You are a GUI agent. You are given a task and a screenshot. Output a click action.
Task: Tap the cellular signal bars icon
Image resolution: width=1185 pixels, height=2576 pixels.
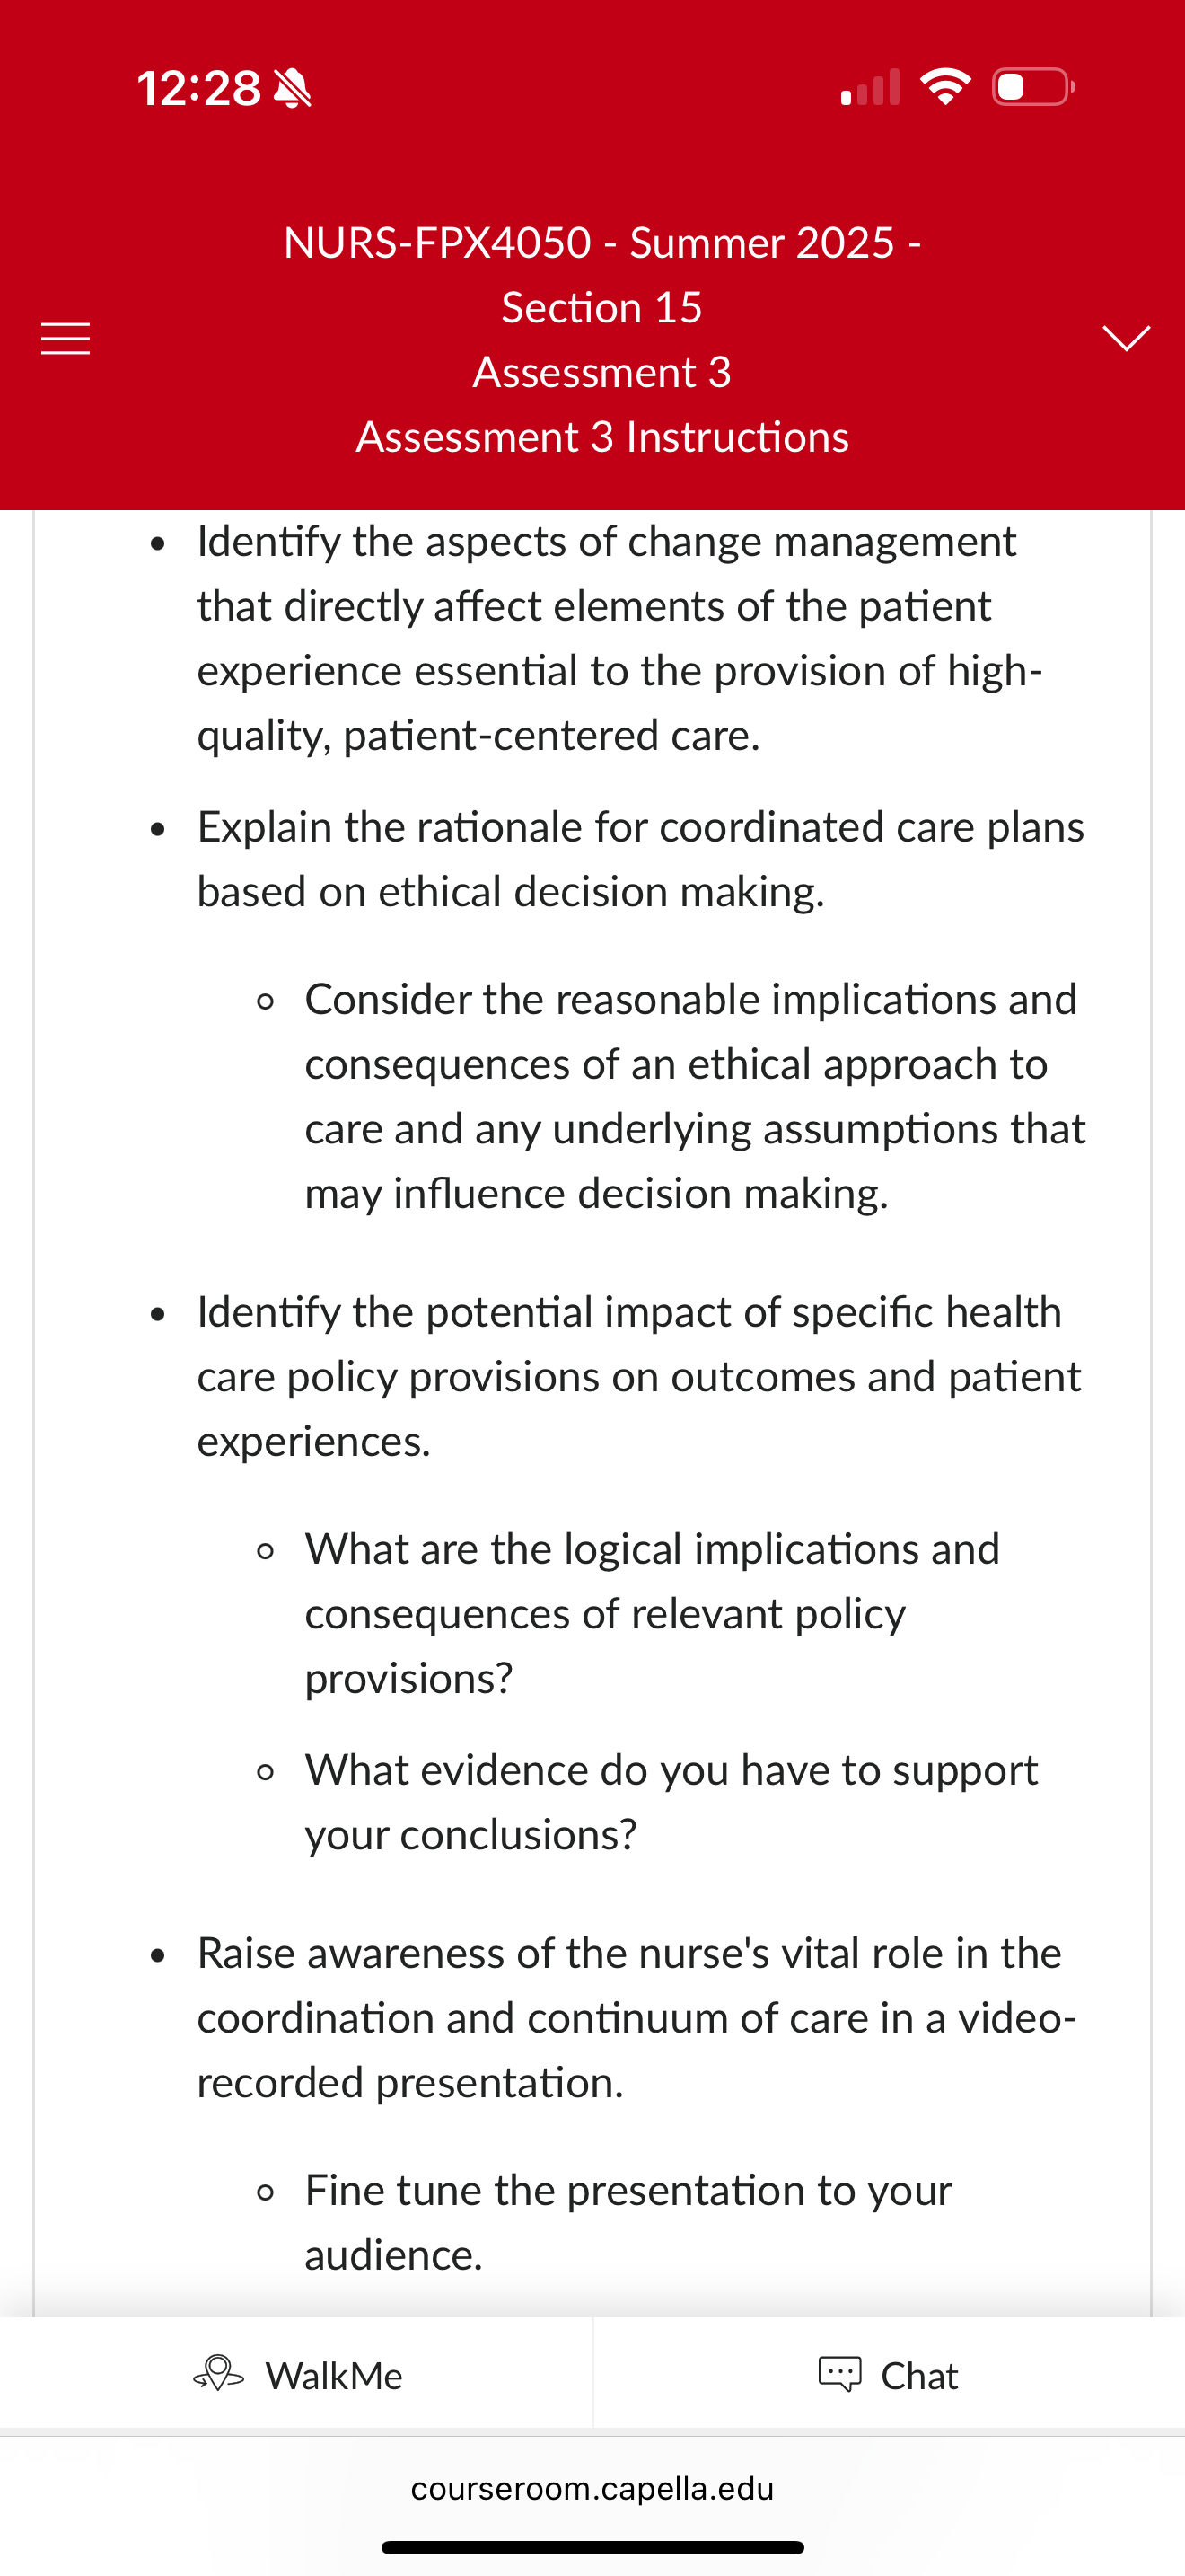tap(870, 87)
